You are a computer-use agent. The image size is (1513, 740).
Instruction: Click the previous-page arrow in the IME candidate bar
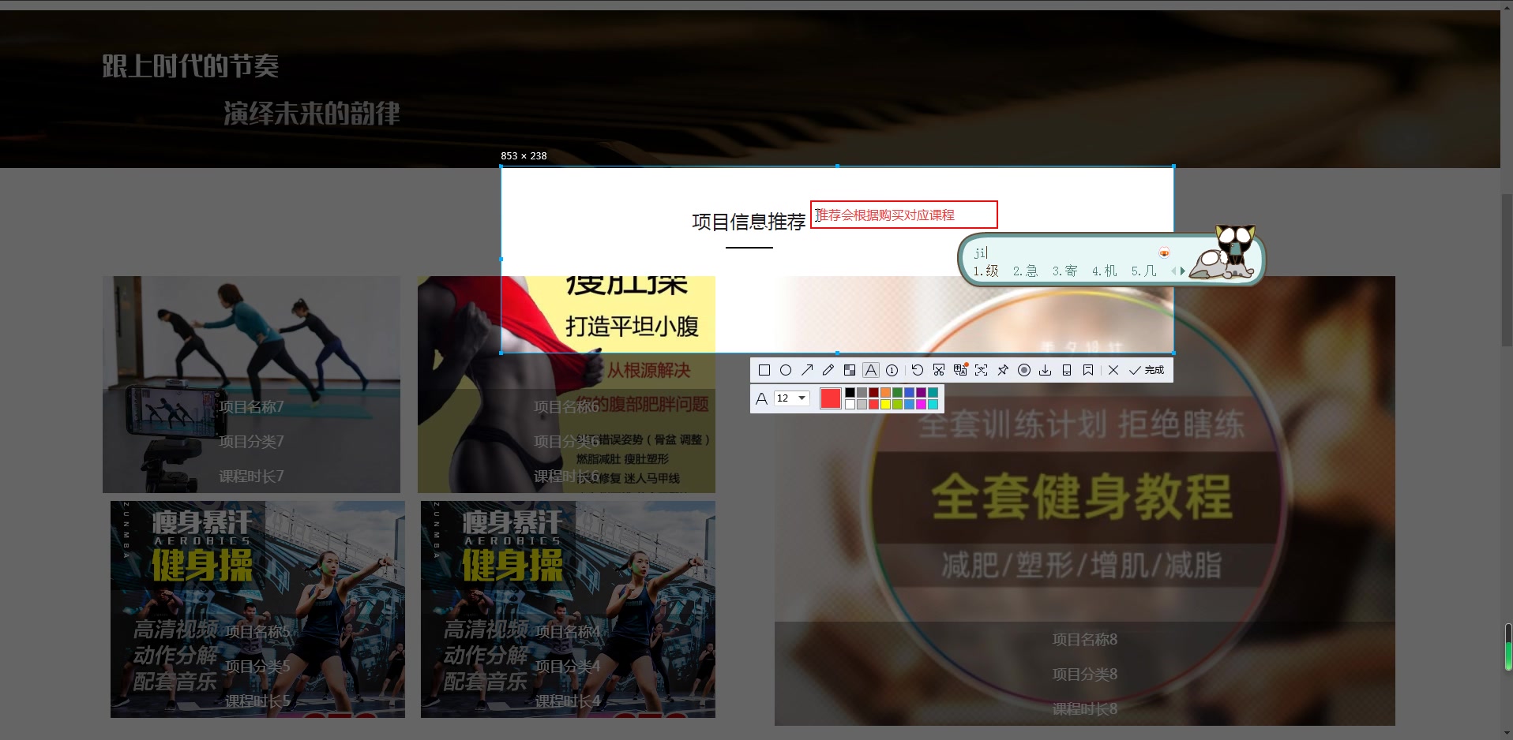pos(1173,271)
